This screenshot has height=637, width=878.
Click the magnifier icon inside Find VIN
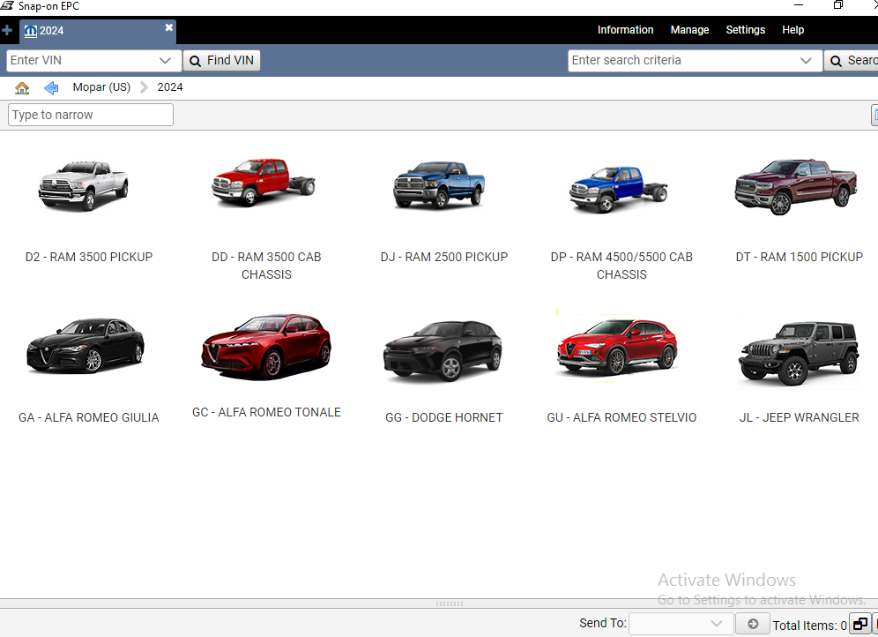196,60
